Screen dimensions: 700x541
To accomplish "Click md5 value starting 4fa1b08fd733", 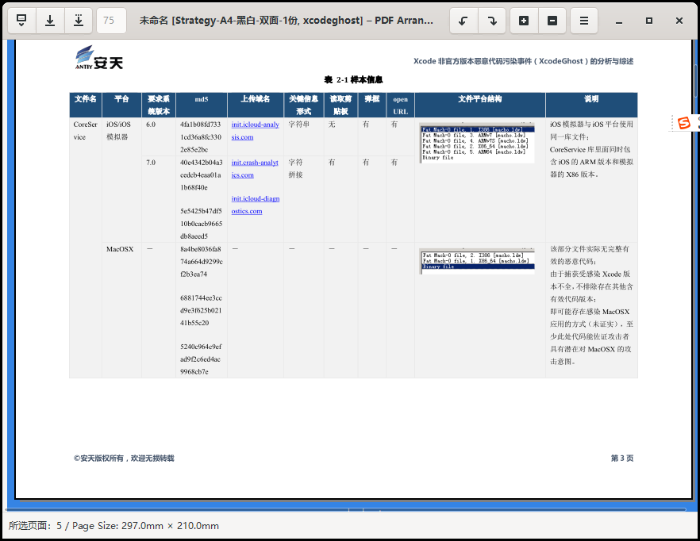I will coord(201,137).
